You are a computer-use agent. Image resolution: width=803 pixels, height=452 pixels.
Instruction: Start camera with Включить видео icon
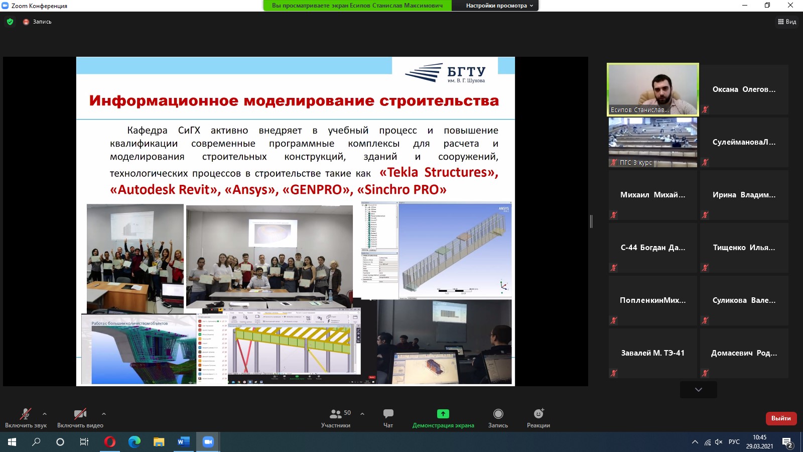pyautogui.click(x=80, y=414)
